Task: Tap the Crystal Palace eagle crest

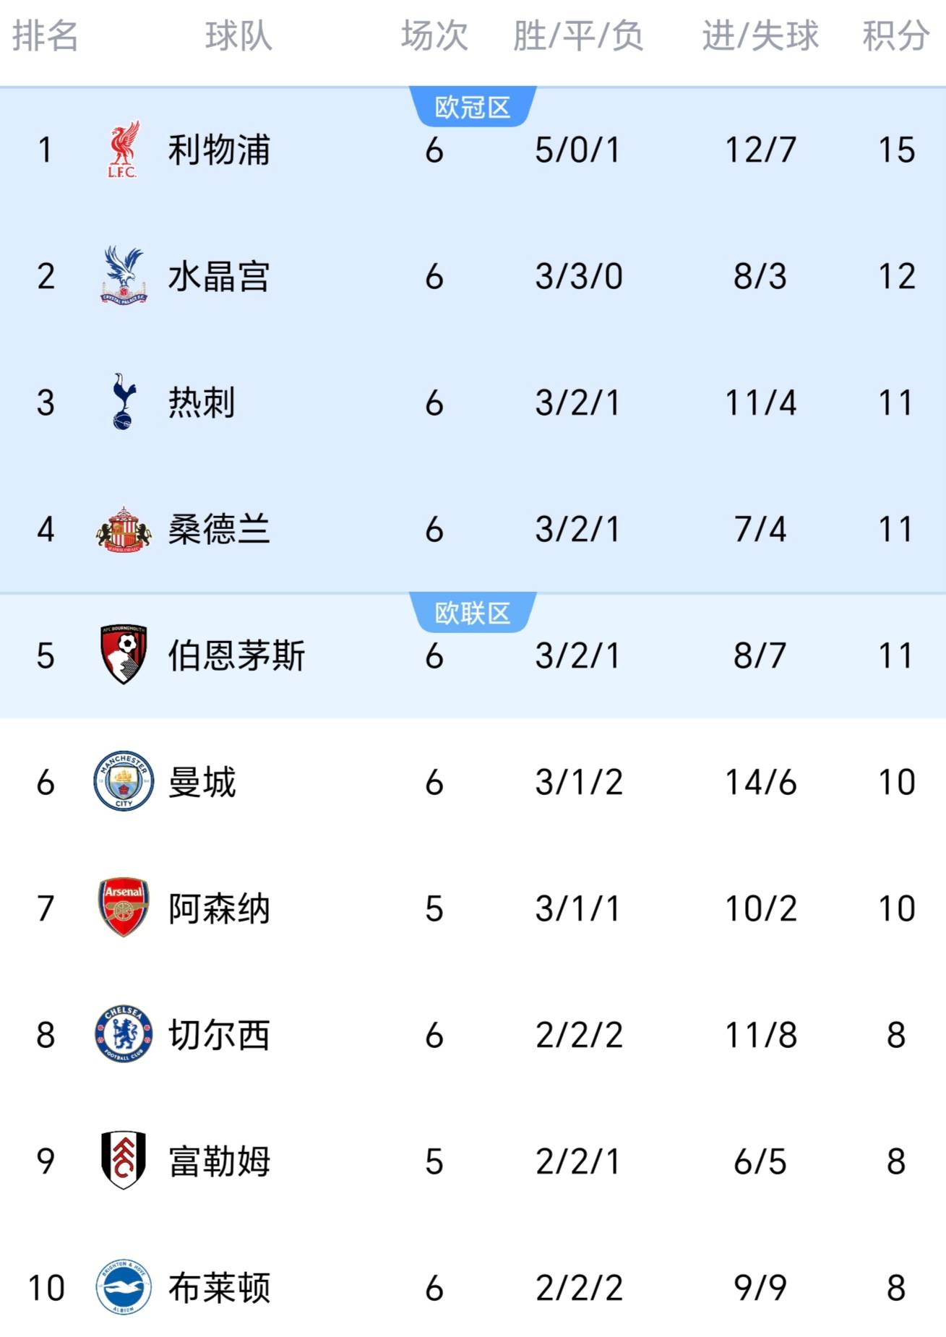Action: point(124,275)
